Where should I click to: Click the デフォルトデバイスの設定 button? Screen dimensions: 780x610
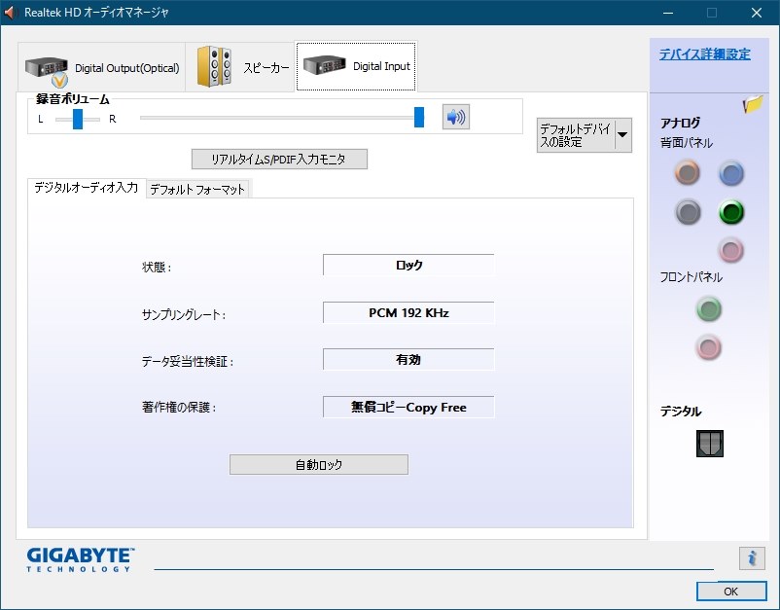(x=576, y=135)
